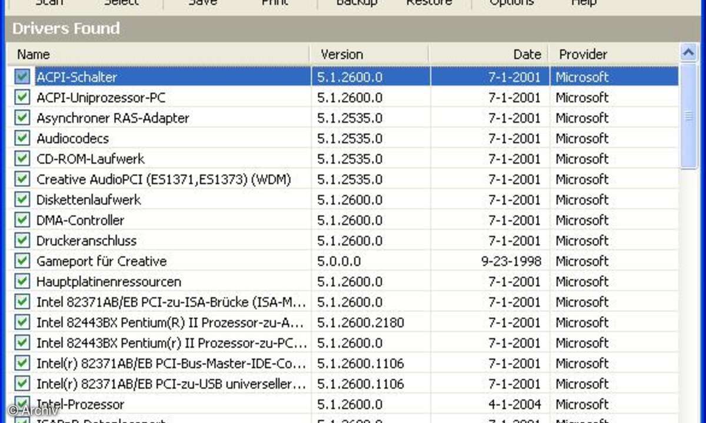Toggle the DMA-Controller checkbox
The width and height of the screenshot is (706, 423).
point(22,220)
